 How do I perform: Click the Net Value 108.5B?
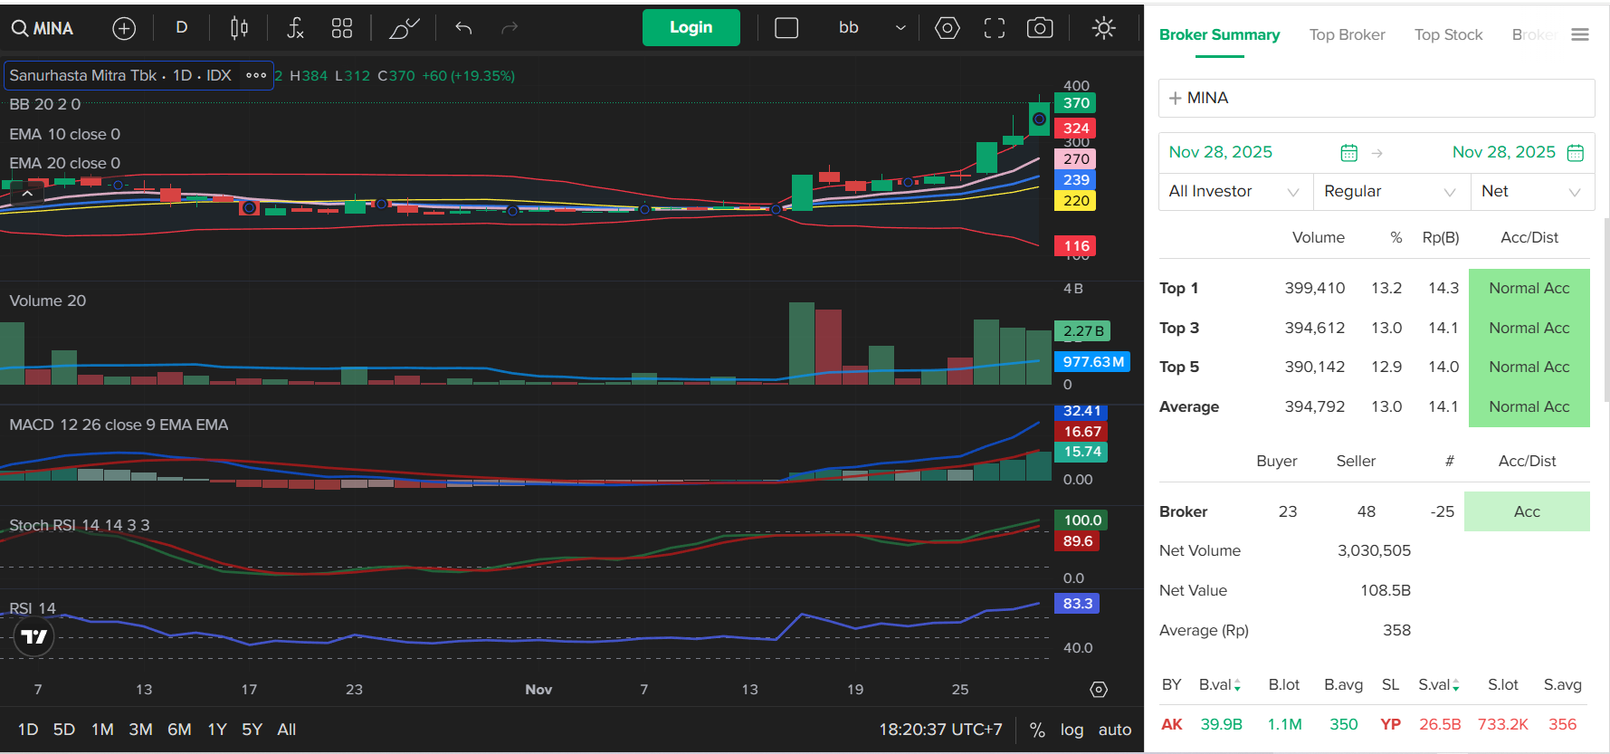[x=1386, y=590]
